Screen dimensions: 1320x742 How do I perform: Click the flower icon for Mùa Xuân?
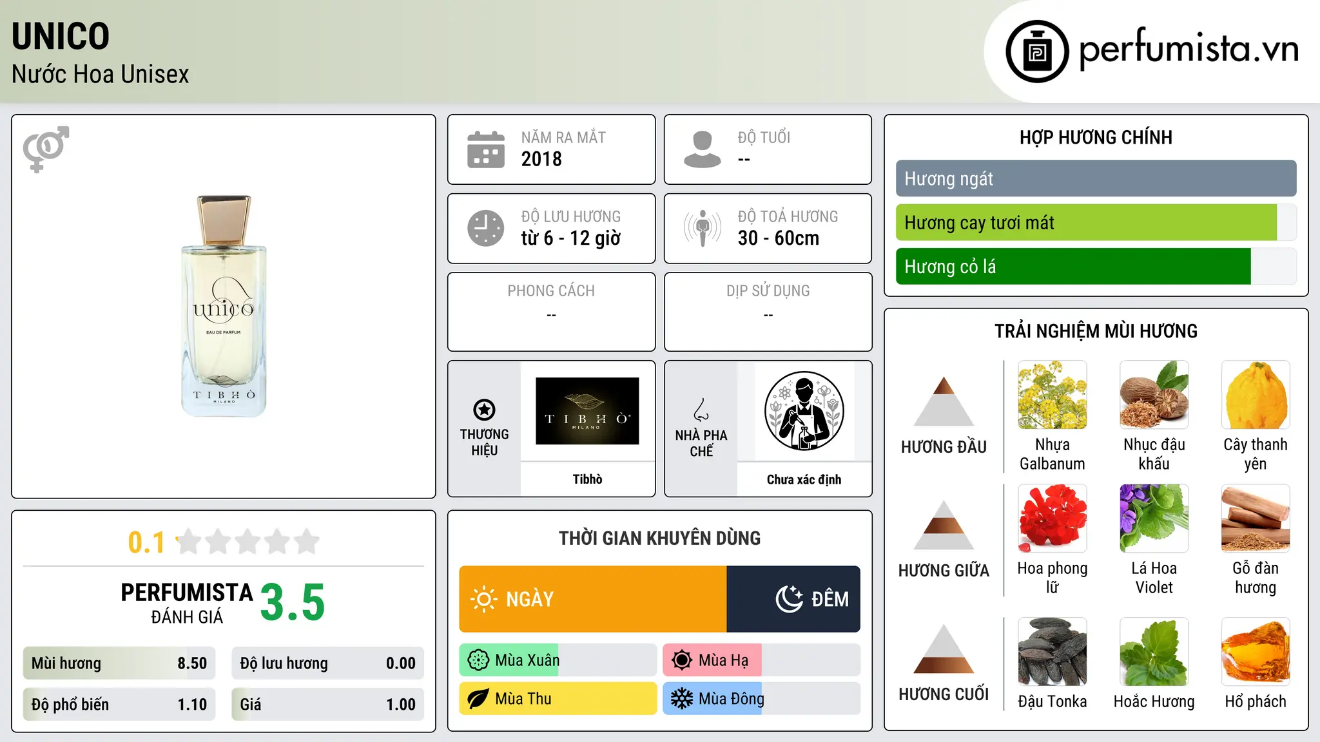coord(478,660)
